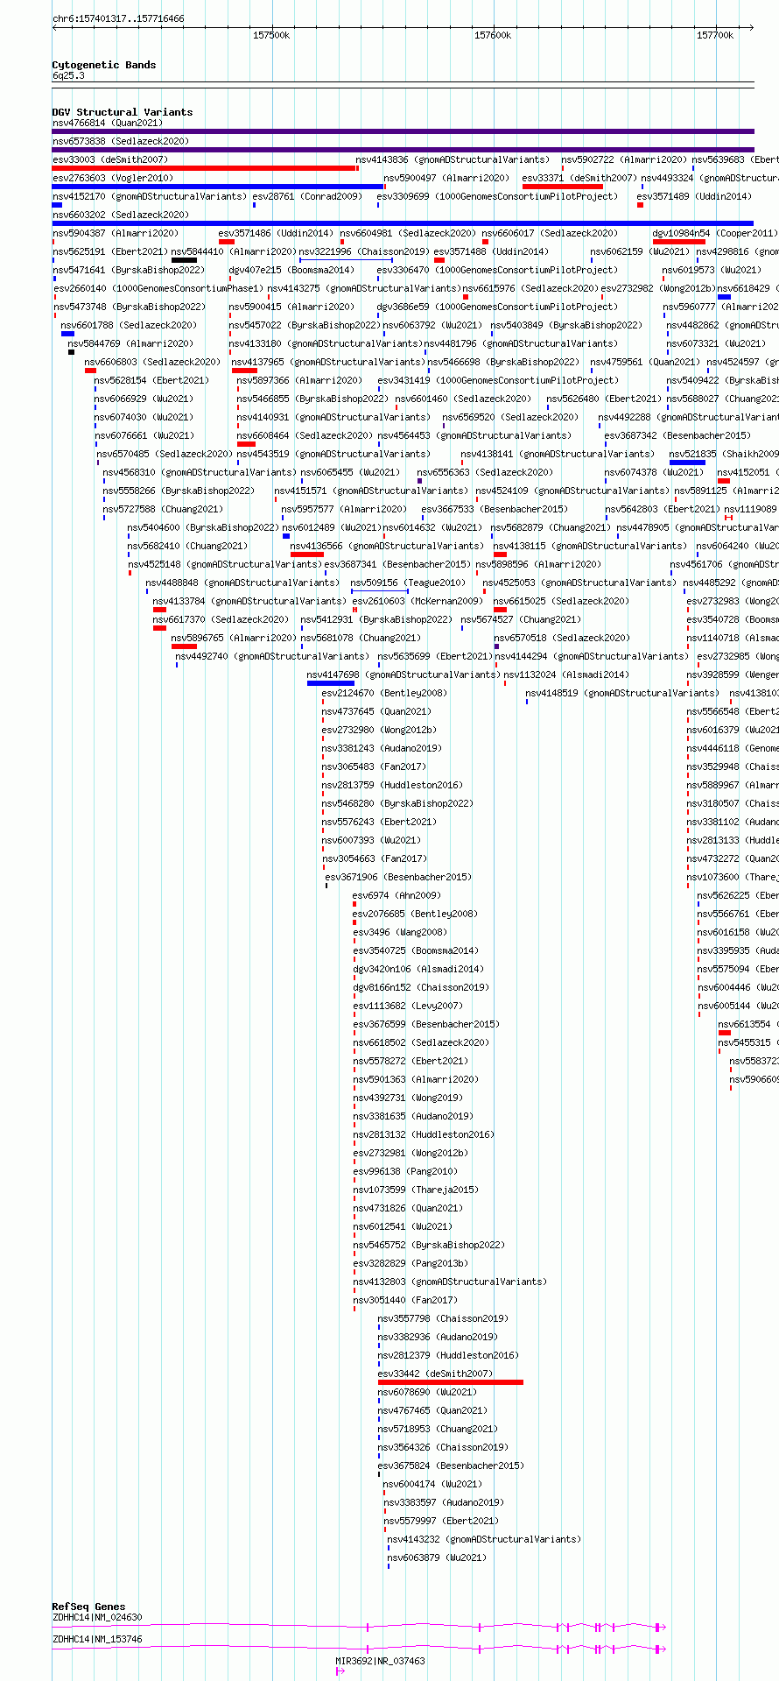Click the blue line feature of esv3221996 (Chaisson2019)
The height and width of the screenshot is (1681, 779).
(x=346, y=260)
